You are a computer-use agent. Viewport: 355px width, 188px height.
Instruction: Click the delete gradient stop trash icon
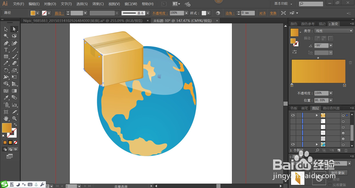pyautogui.click(x=350, y=62)
